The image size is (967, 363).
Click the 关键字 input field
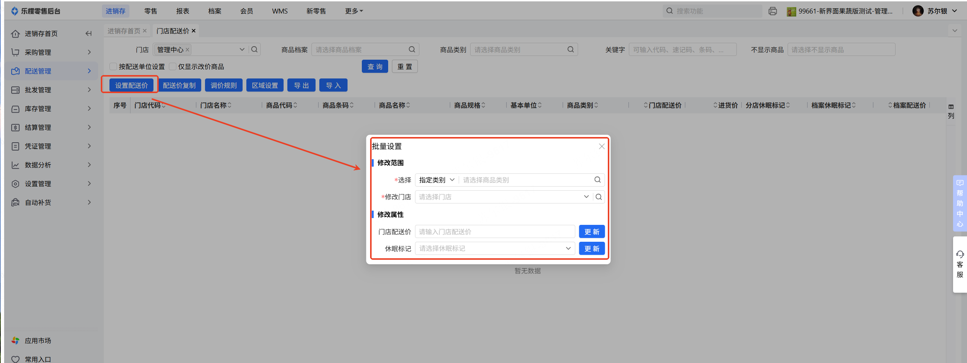pos(682,50)
